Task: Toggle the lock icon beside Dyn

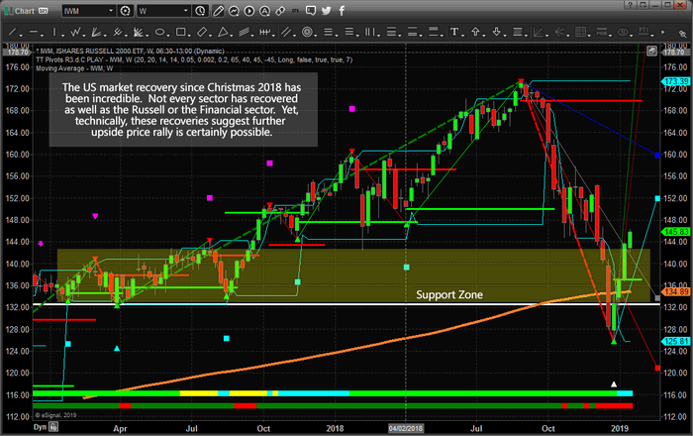Action: tap(53, 427)
